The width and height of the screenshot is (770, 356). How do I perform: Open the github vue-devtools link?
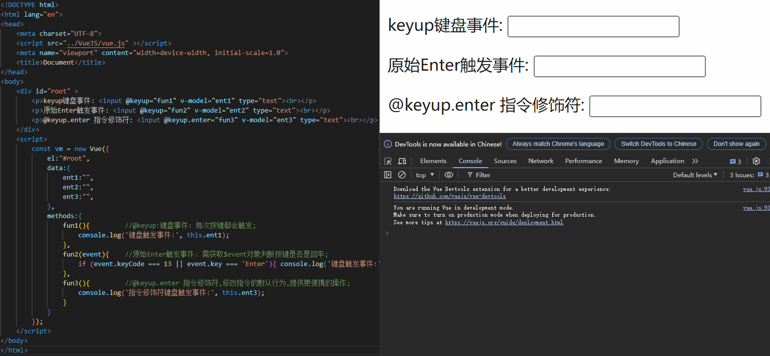coord(449,196)
